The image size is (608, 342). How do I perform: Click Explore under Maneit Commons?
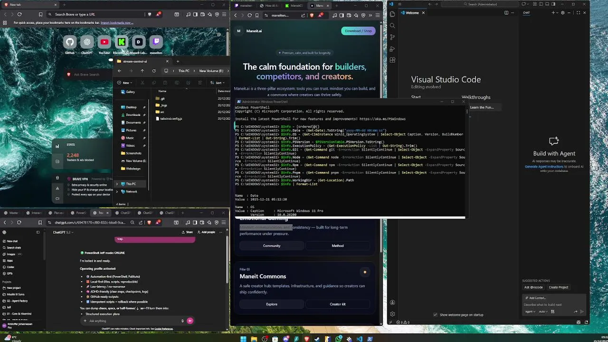tap(272, 304)
